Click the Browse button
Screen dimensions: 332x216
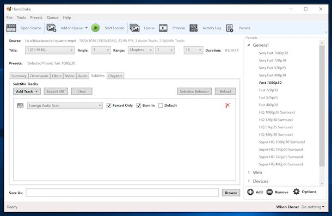click(231, 193)
